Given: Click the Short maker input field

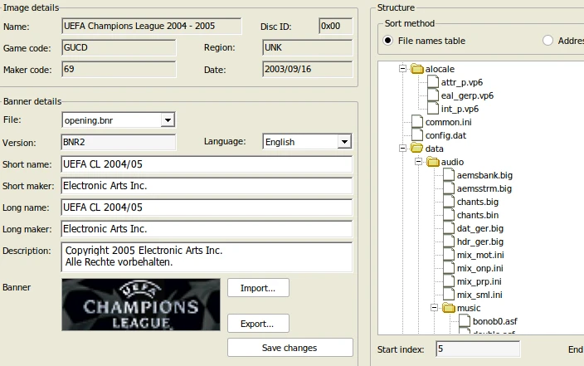Looking at the screenshot, I should point(207,186).
